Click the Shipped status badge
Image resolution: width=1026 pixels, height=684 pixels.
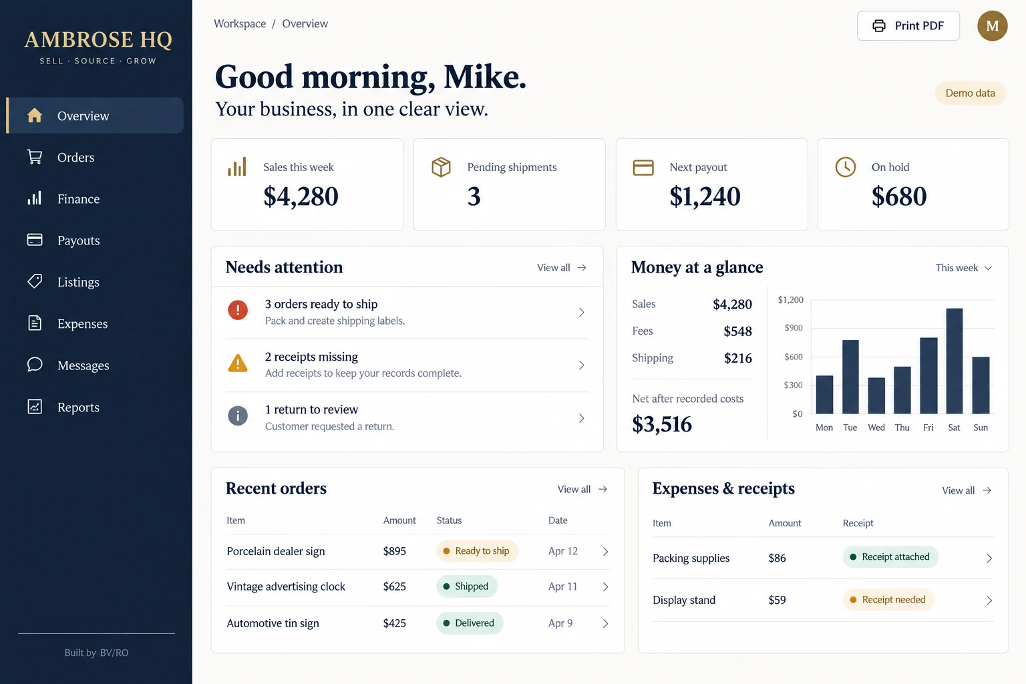coord(467,586)
